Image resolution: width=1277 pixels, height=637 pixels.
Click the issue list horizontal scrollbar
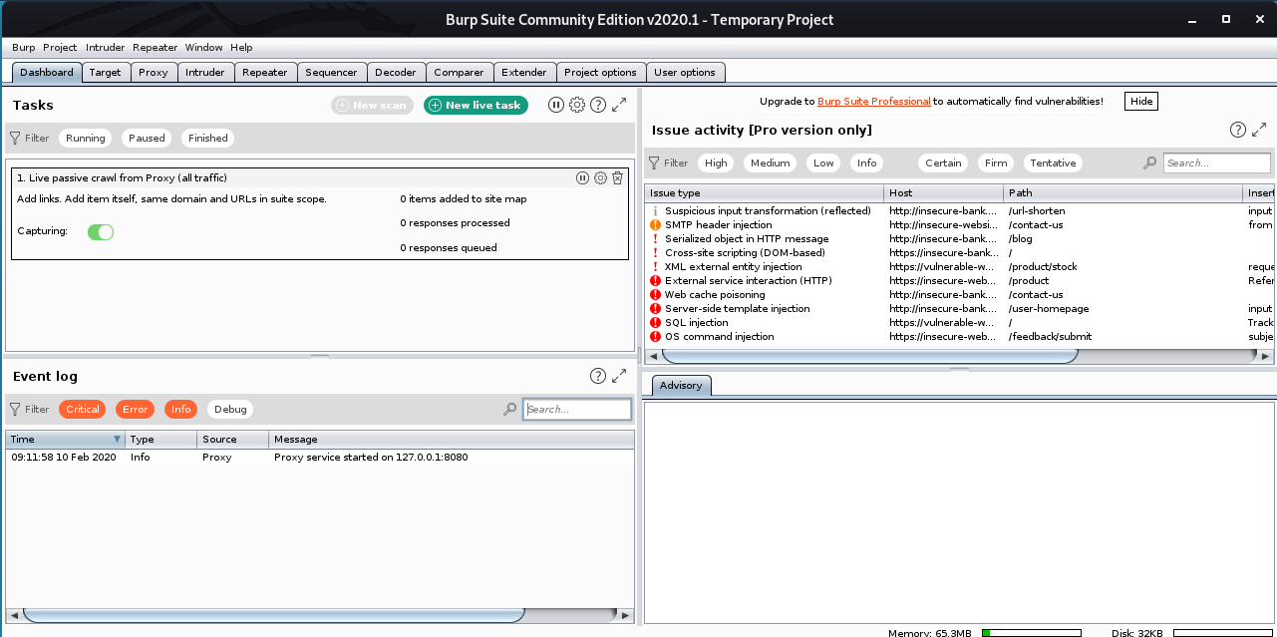[x=870, y=355]
